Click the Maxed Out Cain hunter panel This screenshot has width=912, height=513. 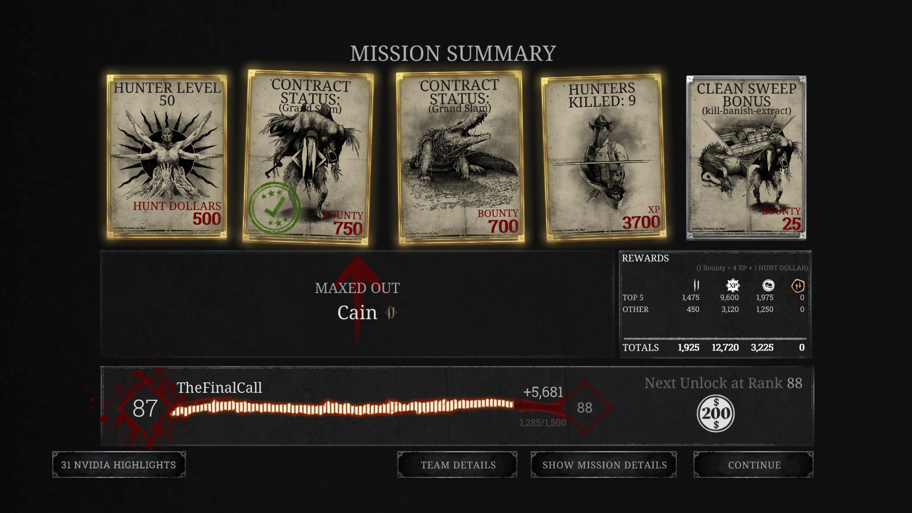(357, 304)
